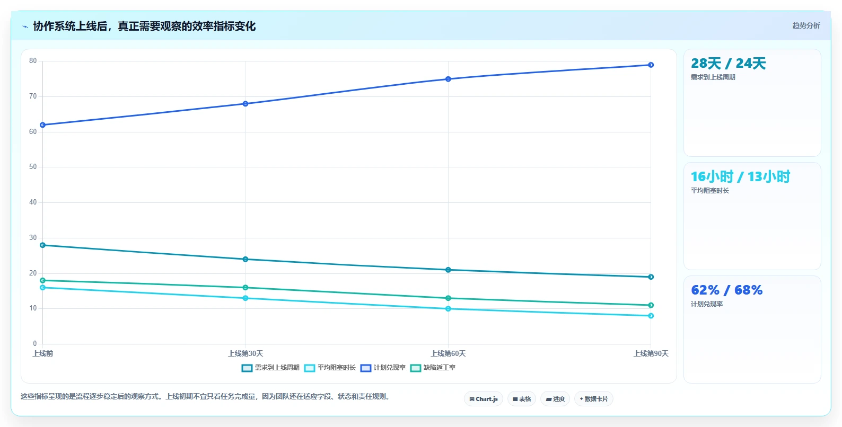This screenshot has height=427, width=842.
Task: Toggle the 平均阻塞时长 legend entry
Action: click(330, 368)
